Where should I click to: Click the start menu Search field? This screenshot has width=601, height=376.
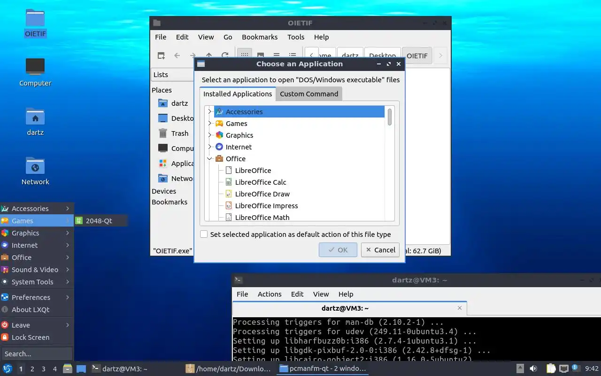pyautogui.click(x=37, y=353)
